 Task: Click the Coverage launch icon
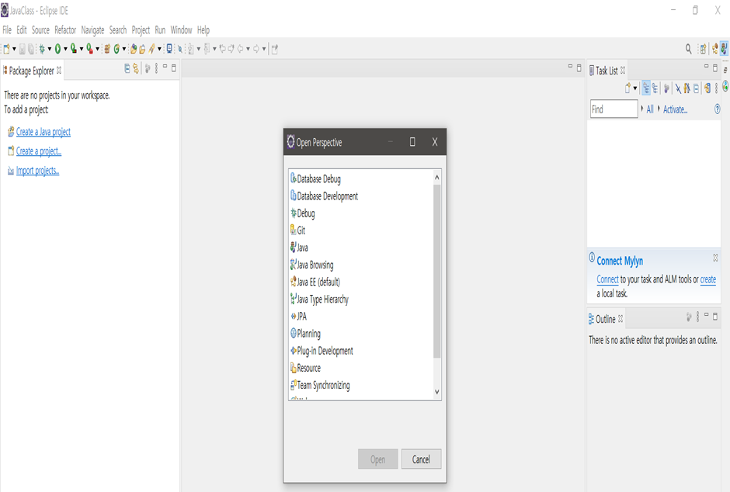pyautogui.click(x=74, y=48)
